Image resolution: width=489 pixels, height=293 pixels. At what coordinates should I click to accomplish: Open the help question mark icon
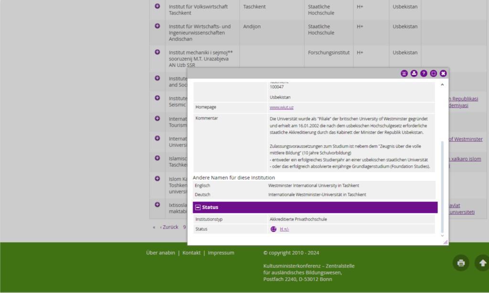(424, 73)
